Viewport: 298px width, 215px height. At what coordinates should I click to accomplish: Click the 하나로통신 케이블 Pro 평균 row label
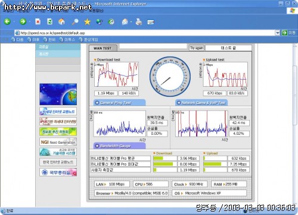pyautogui.click(x=120, y=159)
